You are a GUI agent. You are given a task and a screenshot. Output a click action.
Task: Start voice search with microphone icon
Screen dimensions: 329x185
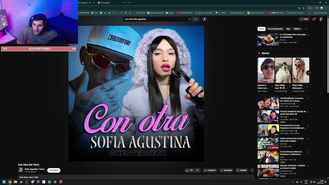(x=204, y=19)
